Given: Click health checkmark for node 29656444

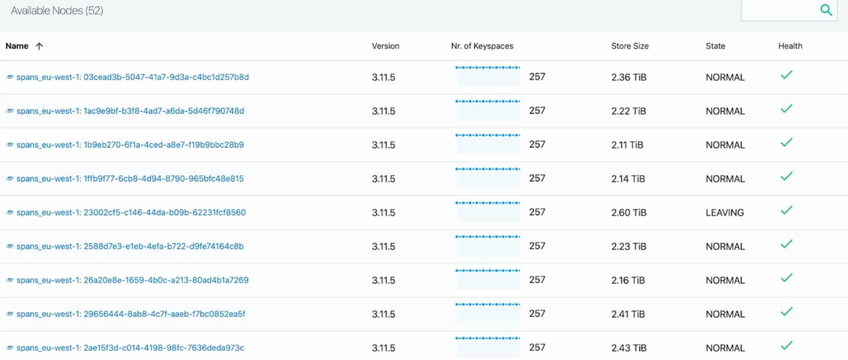Looking at the screenshot, I should 786,312.
